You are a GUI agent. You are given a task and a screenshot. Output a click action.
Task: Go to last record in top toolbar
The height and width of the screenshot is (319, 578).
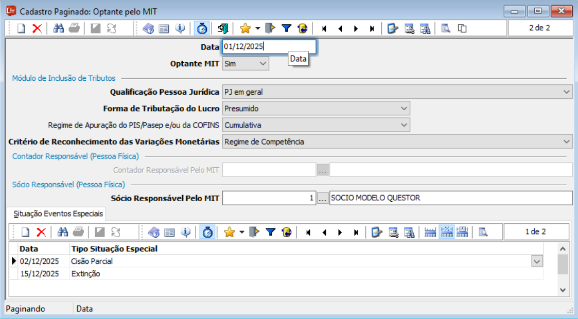click(x=372, y=29)
